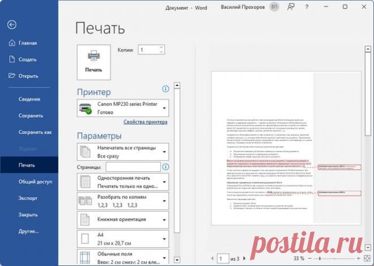The width and height of the screenshot is (374, 266).
Task: Click the large Печать printer button
Action: (94, 61)
